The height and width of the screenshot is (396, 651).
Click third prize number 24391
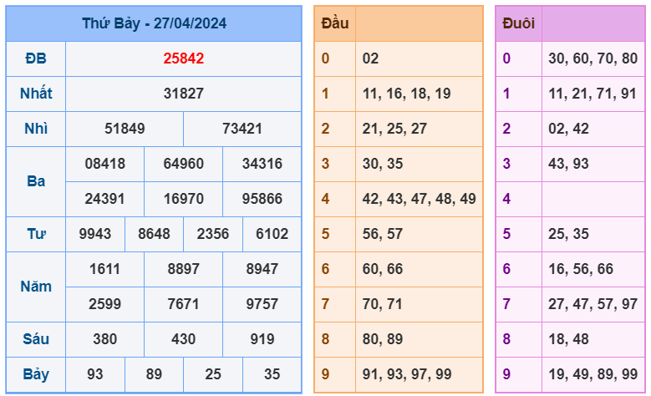click(x=105, y=199)
